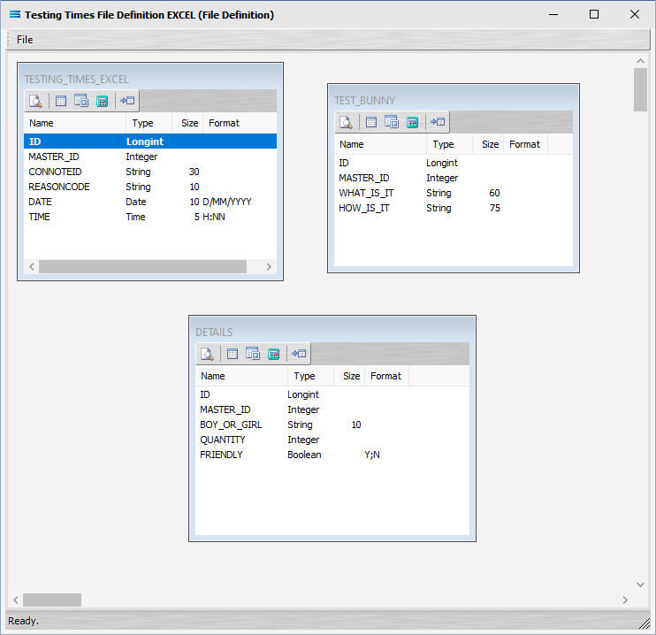The width and height of the screenshot is (656, 635).
Task: Select MASTER_ID row in TESTING_TIMES_EXCEL
Action: click(150, 157)
